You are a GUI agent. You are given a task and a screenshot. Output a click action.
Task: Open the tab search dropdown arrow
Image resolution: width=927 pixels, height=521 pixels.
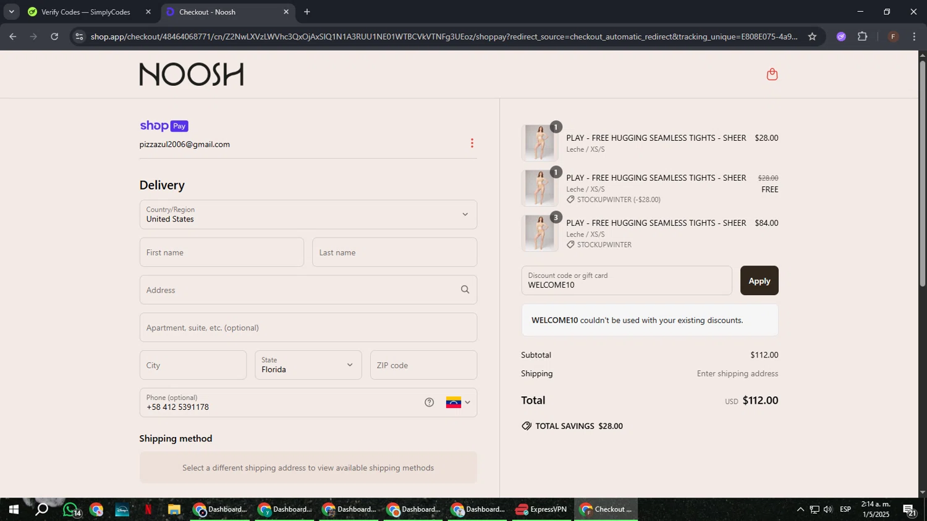coord(11,12)
